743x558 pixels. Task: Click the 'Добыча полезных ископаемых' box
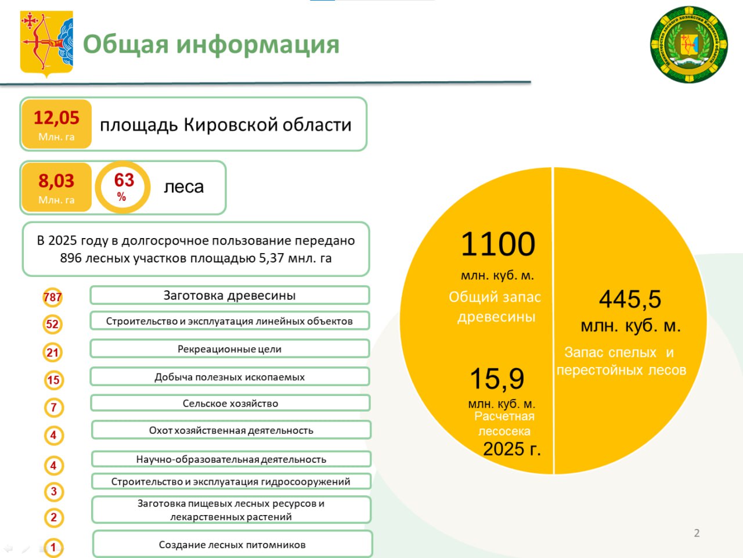229,377
